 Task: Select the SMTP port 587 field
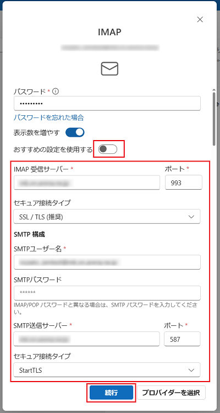pyautogui.click(x=183, y=339)
